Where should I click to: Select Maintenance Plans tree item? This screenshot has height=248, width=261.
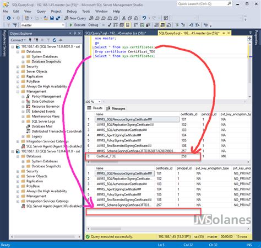pos(45,117)
